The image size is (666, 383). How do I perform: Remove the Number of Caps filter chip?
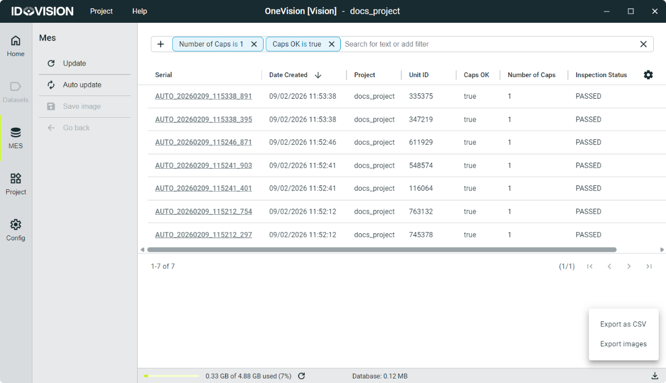click(x=254, y=44)
